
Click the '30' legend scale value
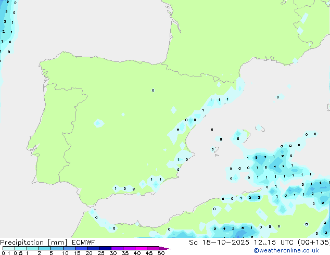113,253
